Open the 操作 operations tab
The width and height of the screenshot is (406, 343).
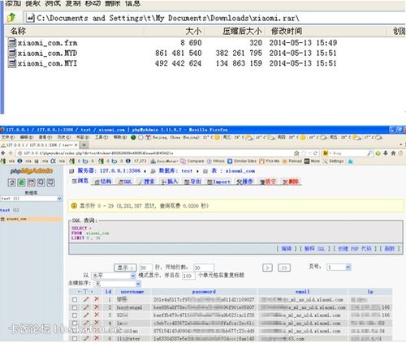[244, 182]
